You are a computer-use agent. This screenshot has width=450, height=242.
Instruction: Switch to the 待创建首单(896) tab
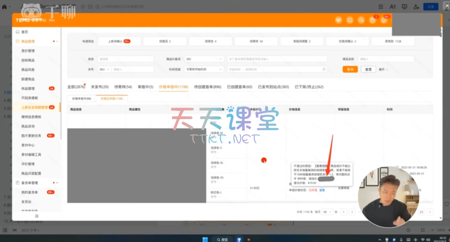[x=208, y=87]
